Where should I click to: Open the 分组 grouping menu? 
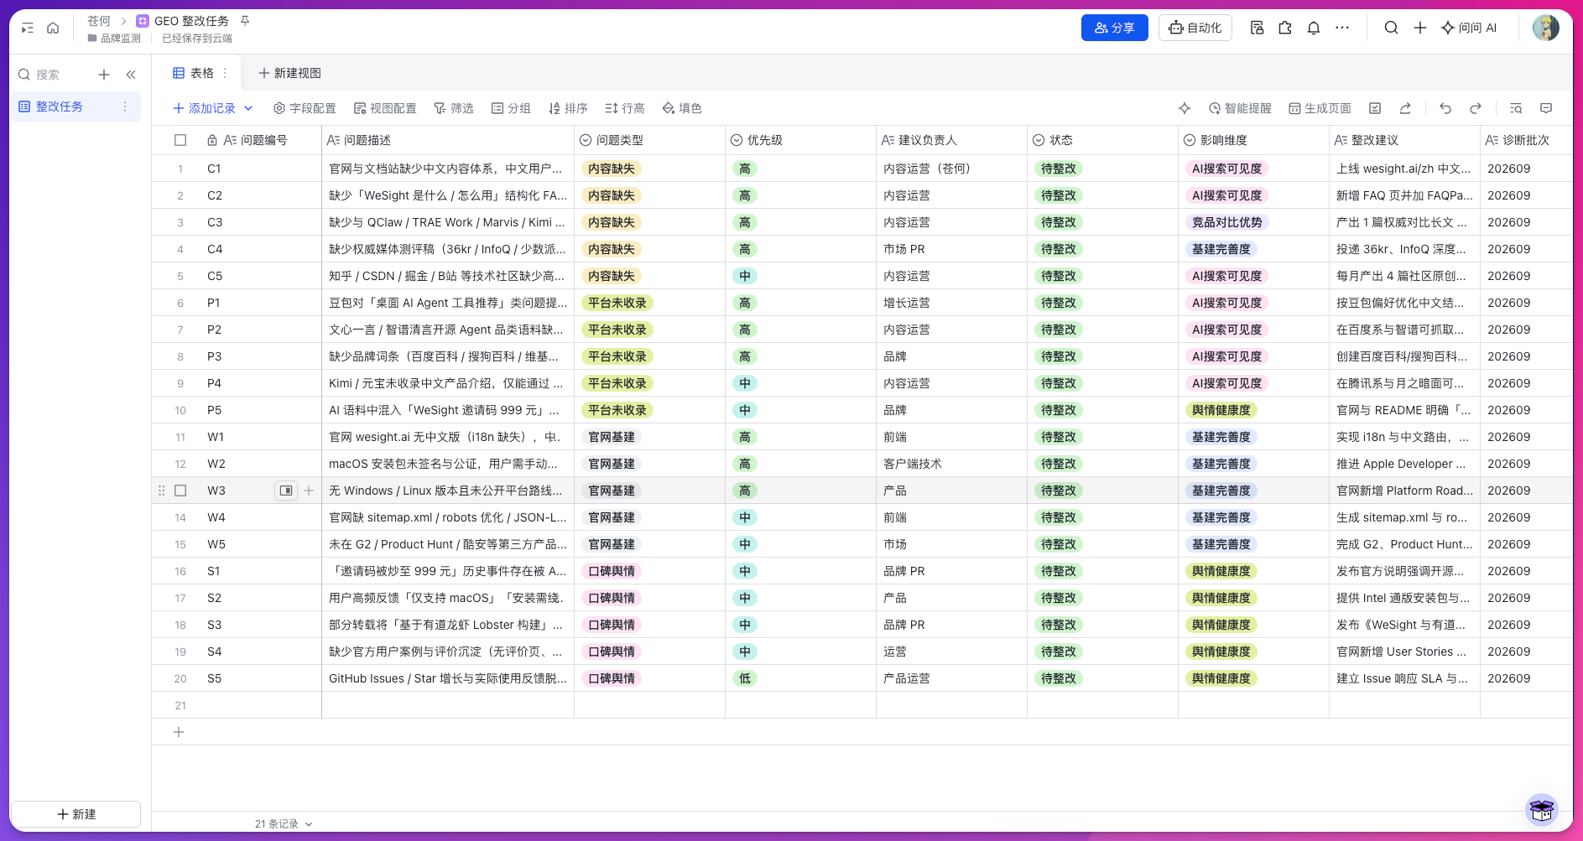click(x=511, y=108)
